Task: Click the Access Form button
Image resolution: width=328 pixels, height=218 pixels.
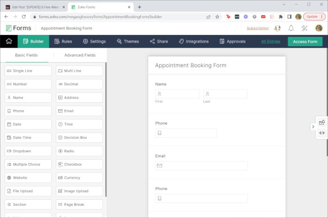Action: (x=305, y=42)
